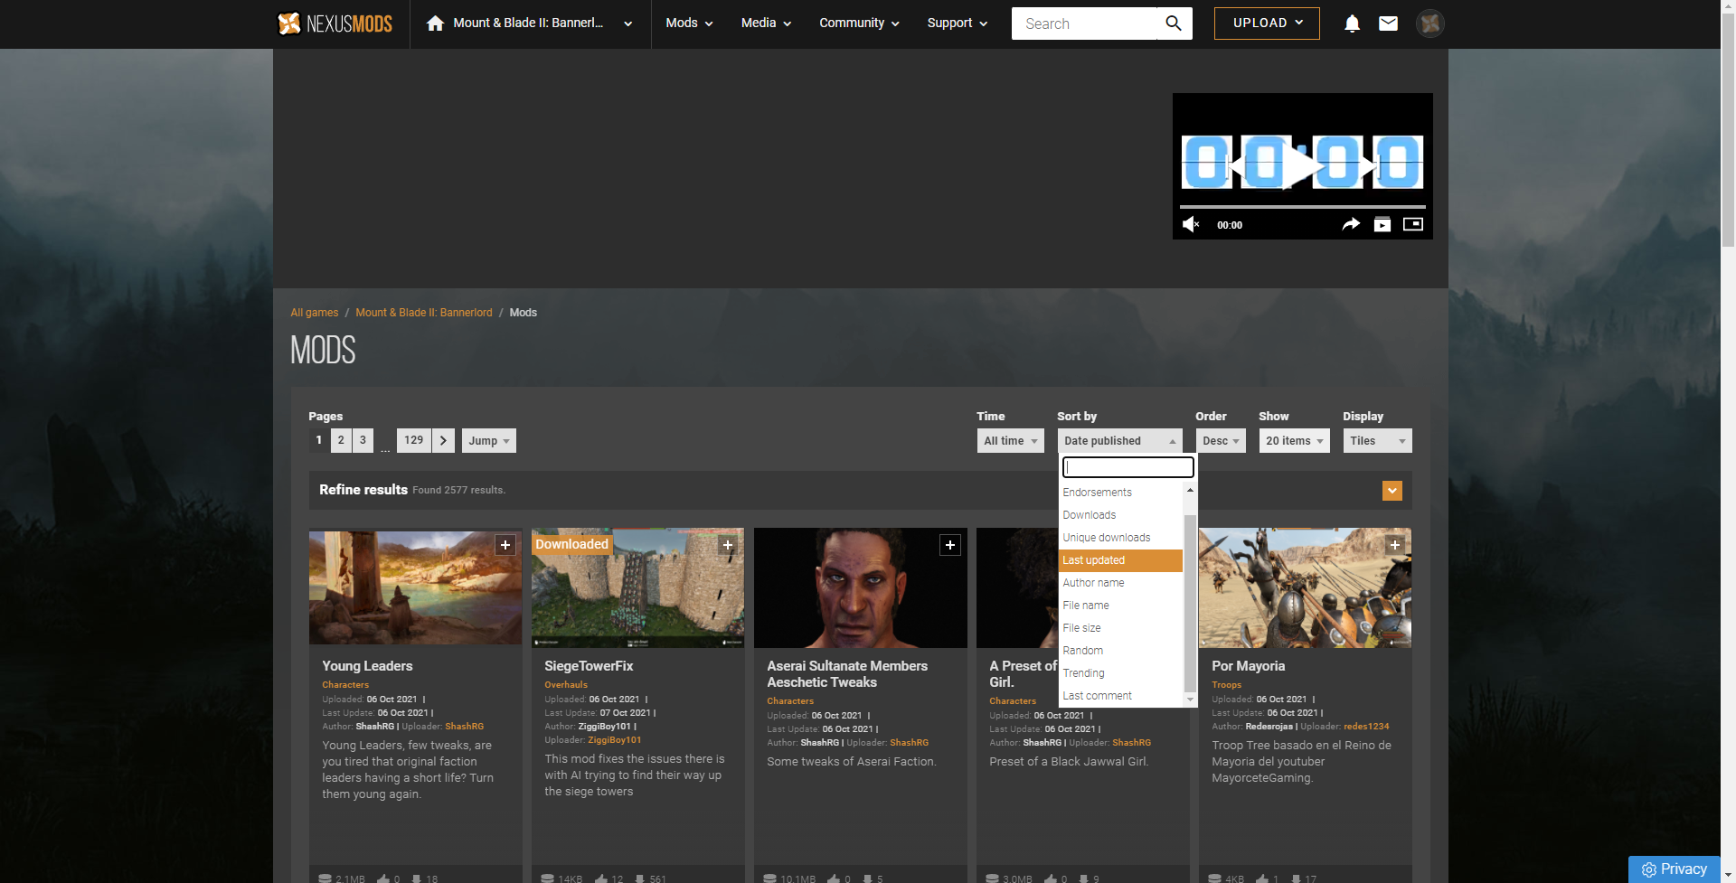Open the video playlist icon
The width and height of the screenshot is (1736, 883).
1382,224
